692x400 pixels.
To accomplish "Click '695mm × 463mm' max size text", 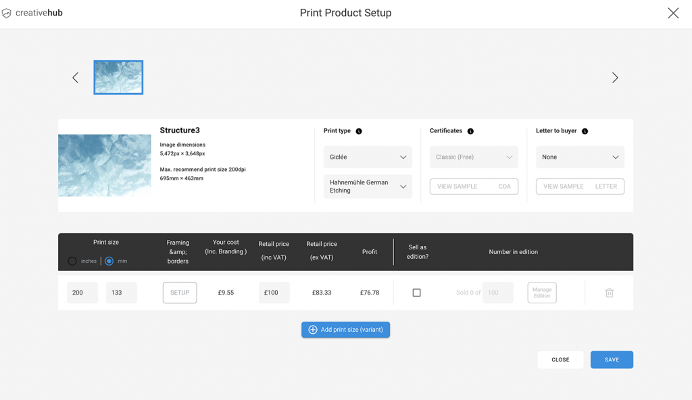I will pyautogui.click(x=181, y=178).
